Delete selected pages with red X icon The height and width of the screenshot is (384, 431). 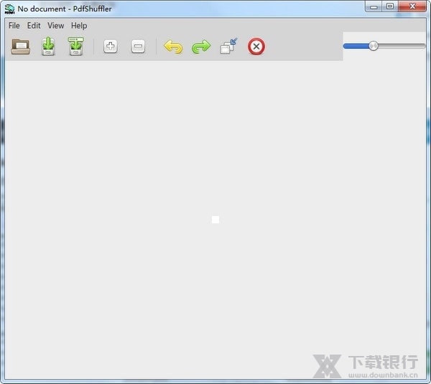click(256, 47)
